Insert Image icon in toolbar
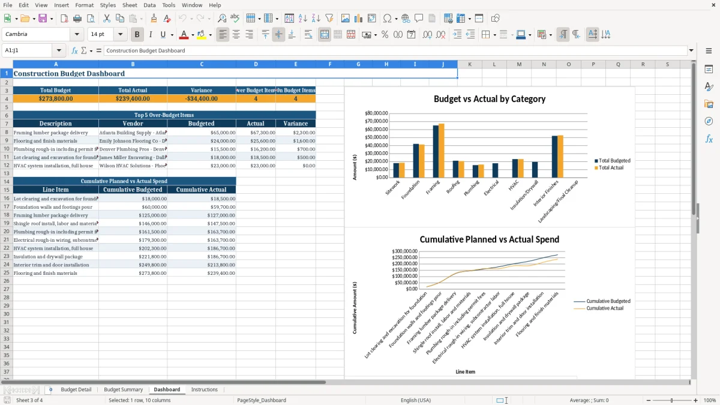The image size is (720, 405). [x=346, y=19]
